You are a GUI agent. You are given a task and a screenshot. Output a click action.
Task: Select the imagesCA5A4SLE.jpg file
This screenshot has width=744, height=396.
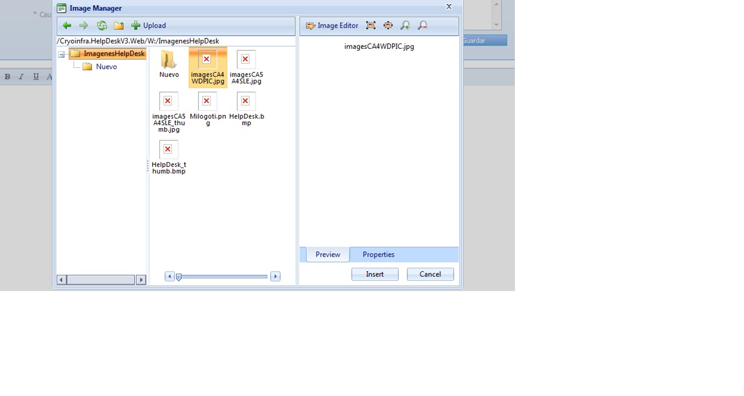coord(246,67)
